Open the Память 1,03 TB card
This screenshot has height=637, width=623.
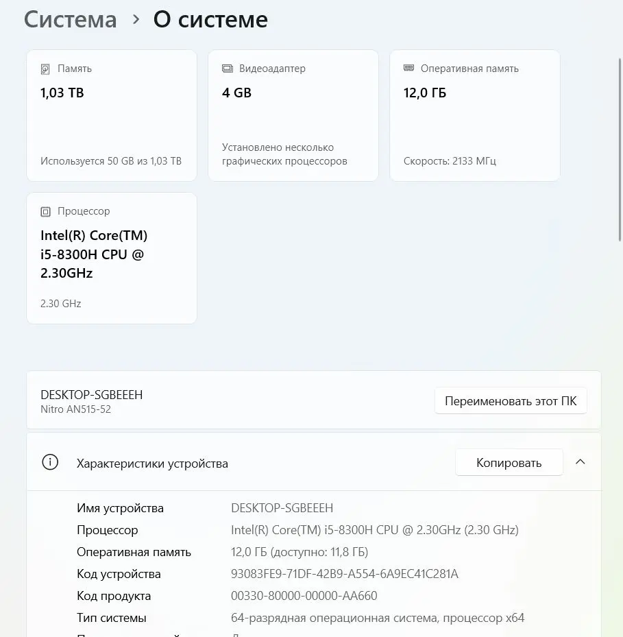click(112, 115)
